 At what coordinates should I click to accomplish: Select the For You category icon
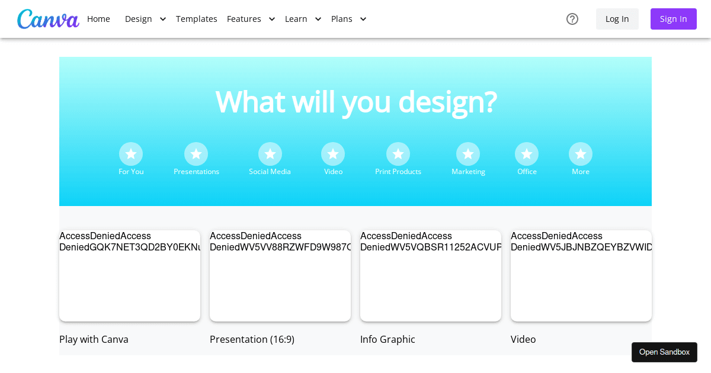pos(131,154)
